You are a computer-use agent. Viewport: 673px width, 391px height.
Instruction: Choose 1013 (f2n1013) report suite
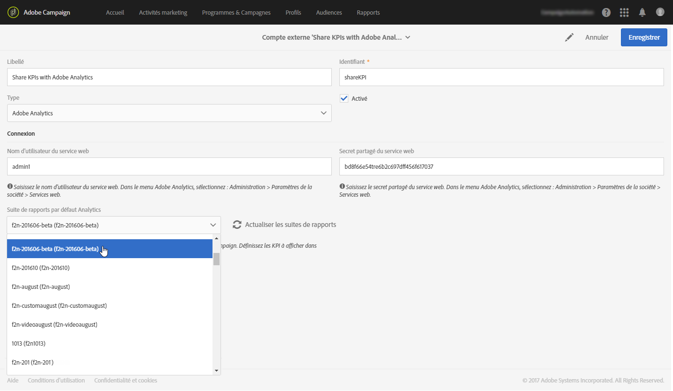point(110,343)
